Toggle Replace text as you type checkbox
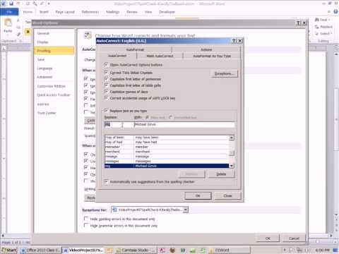Viewport: 339px width, 254px height. (106, 111)
